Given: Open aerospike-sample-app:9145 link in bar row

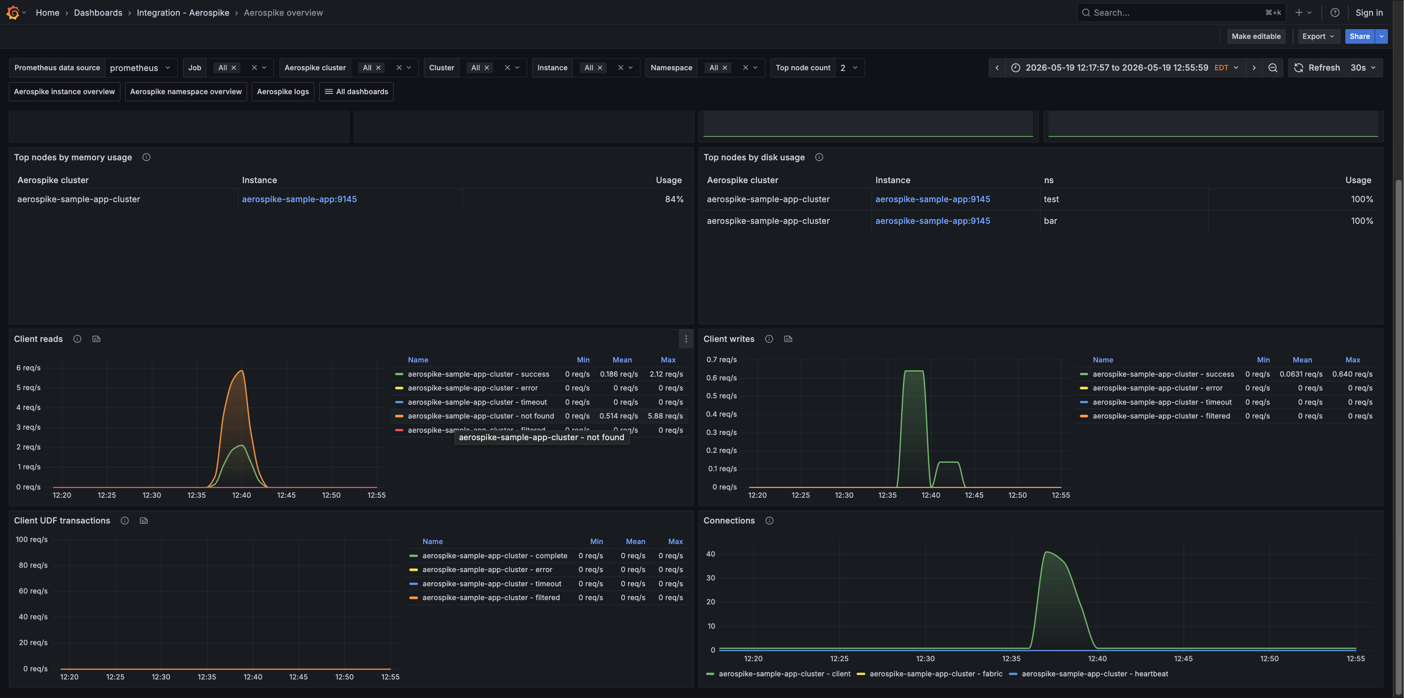Looking at the screenshot, I should tap(933, 221).
